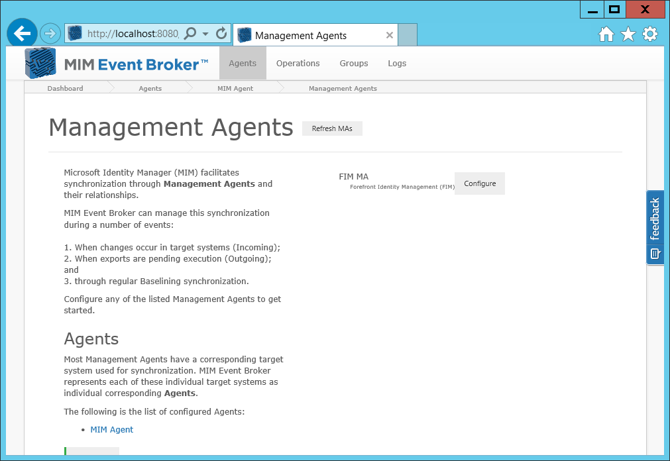670x461 pixels.
Task: Click the search magnifier in address bar
Action: click(x=190, y=33)
